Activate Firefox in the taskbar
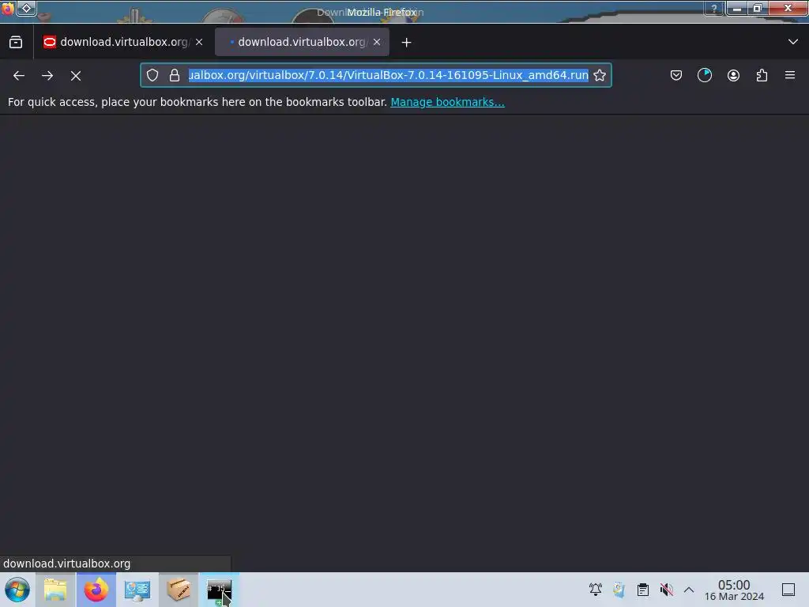This screenshot has width=809, height=607. (x=96, y=590)
